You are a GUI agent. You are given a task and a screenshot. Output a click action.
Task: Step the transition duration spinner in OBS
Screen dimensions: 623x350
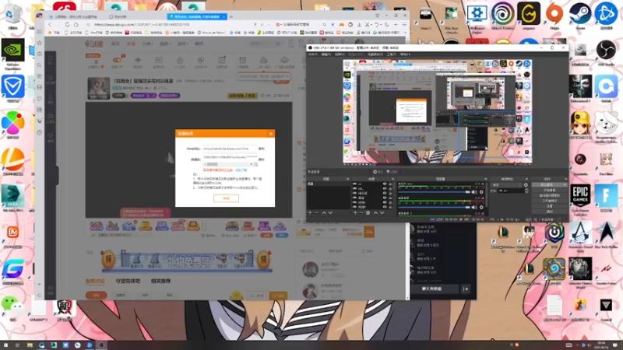(x=526, y=191)
